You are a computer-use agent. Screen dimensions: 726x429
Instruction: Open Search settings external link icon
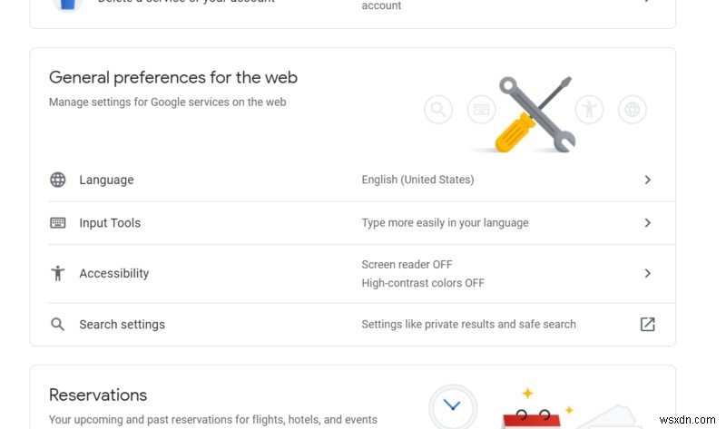tap(647, 324)
